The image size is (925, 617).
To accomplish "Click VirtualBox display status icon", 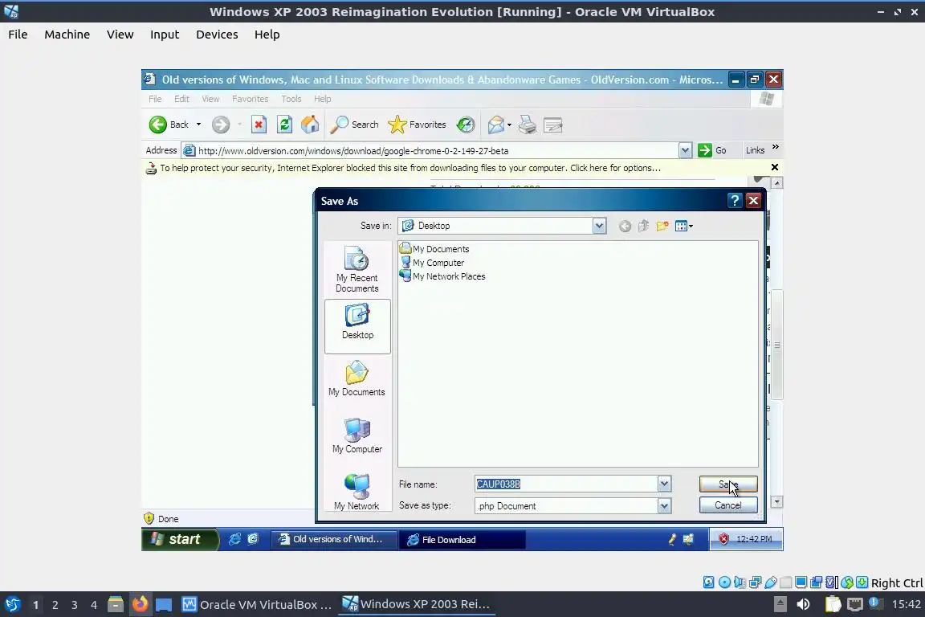I will [801, 582].
